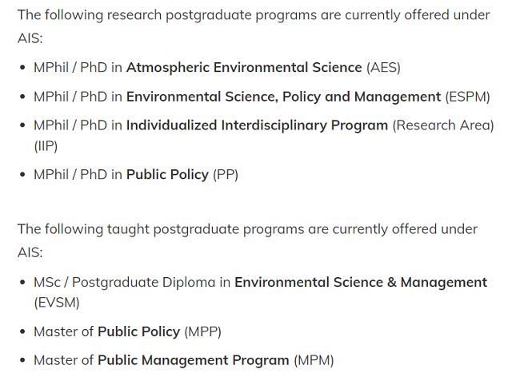512x381 pixels.
Task: Click the bold Public Policy MPhil/PhD program
Action: 167,175
